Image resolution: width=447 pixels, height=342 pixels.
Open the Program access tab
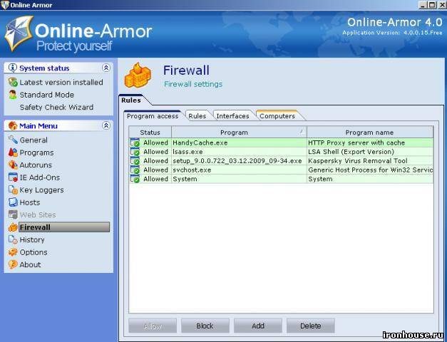pyautogui.click(x=153, y=116)
